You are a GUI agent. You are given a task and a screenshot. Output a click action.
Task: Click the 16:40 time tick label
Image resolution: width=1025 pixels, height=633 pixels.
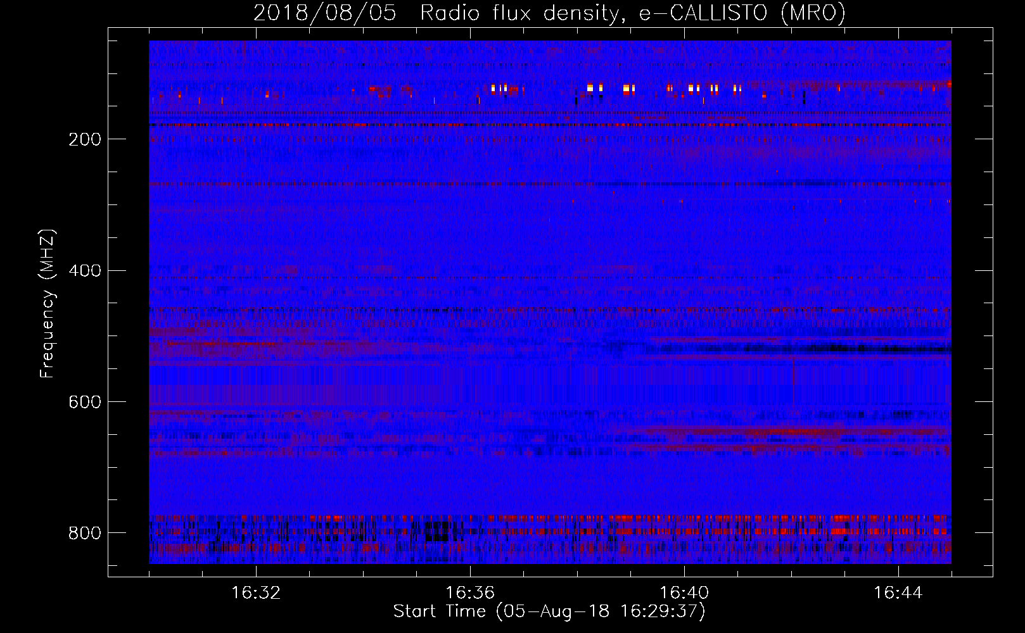pos(684,593)
